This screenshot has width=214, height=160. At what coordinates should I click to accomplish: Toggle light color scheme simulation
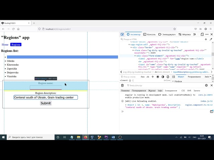click(158, 77)
